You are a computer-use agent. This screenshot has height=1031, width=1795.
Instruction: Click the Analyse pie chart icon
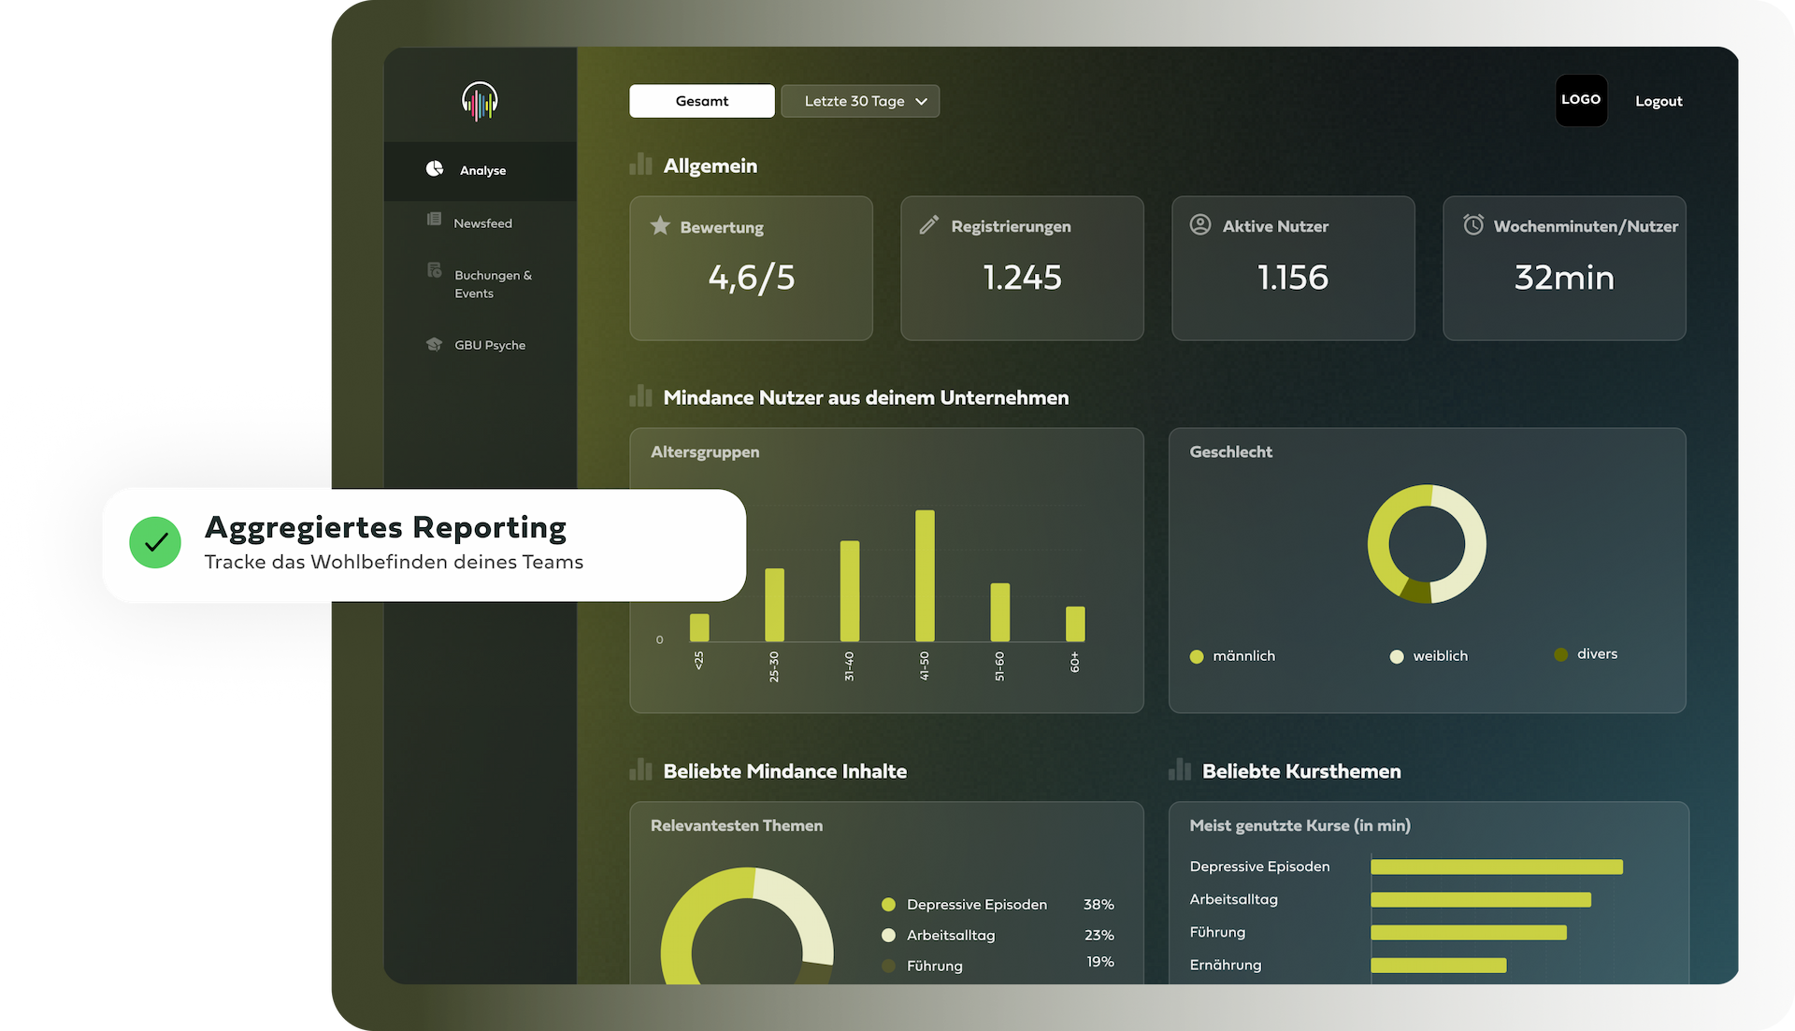tap(435, 168)
